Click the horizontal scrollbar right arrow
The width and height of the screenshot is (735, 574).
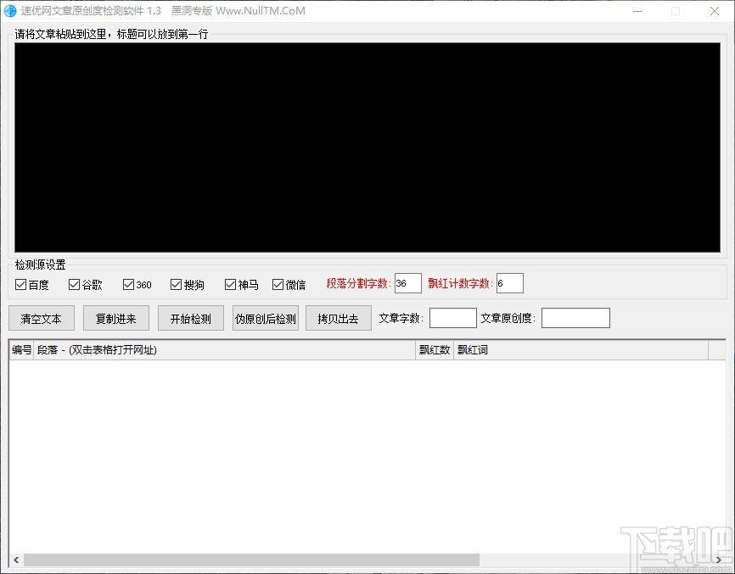719,560
